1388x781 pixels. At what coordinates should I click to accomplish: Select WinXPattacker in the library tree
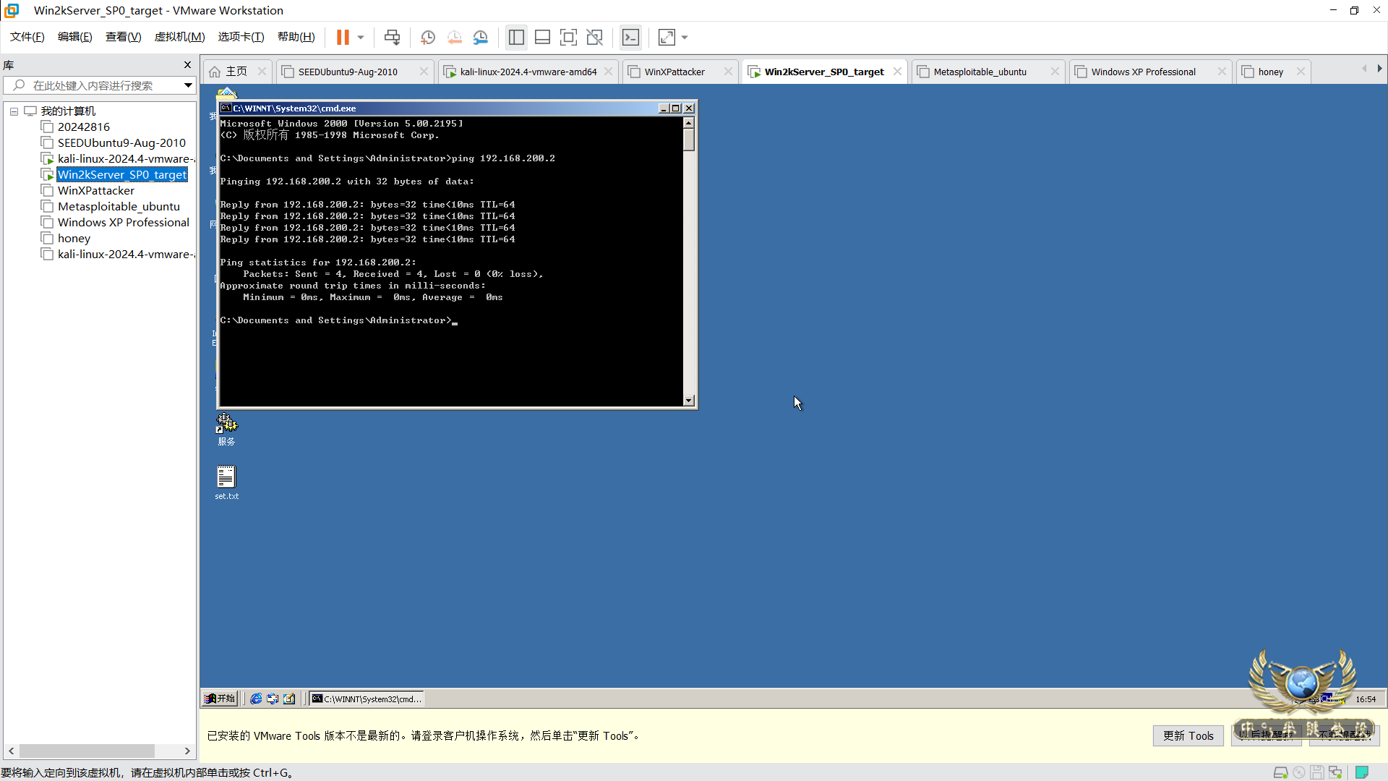pos(96,191)
